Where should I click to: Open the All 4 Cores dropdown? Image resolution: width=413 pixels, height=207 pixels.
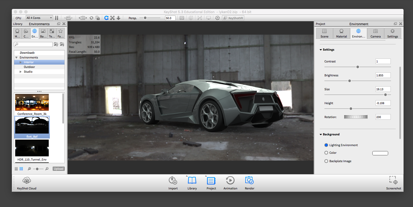pos(39,18)
